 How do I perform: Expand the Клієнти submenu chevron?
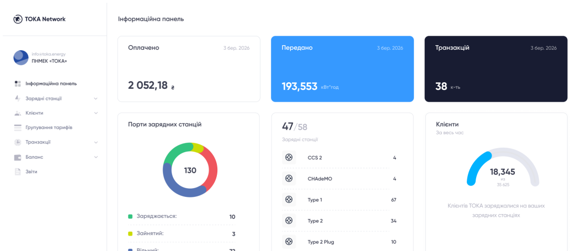point(96,113)
